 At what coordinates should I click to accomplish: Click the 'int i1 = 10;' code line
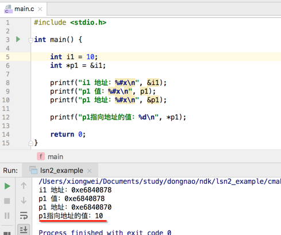click(x=74, y=57)
